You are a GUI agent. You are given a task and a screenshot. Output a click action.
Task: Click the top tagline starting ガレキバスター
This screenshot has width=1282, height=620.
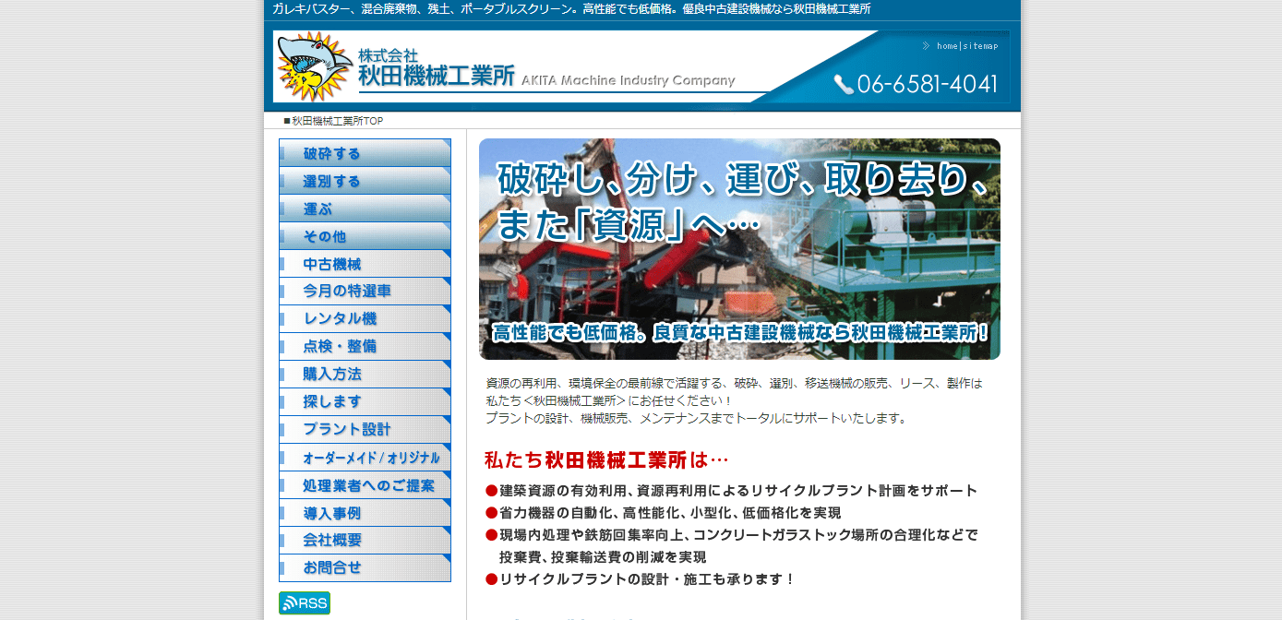(571, 9)
